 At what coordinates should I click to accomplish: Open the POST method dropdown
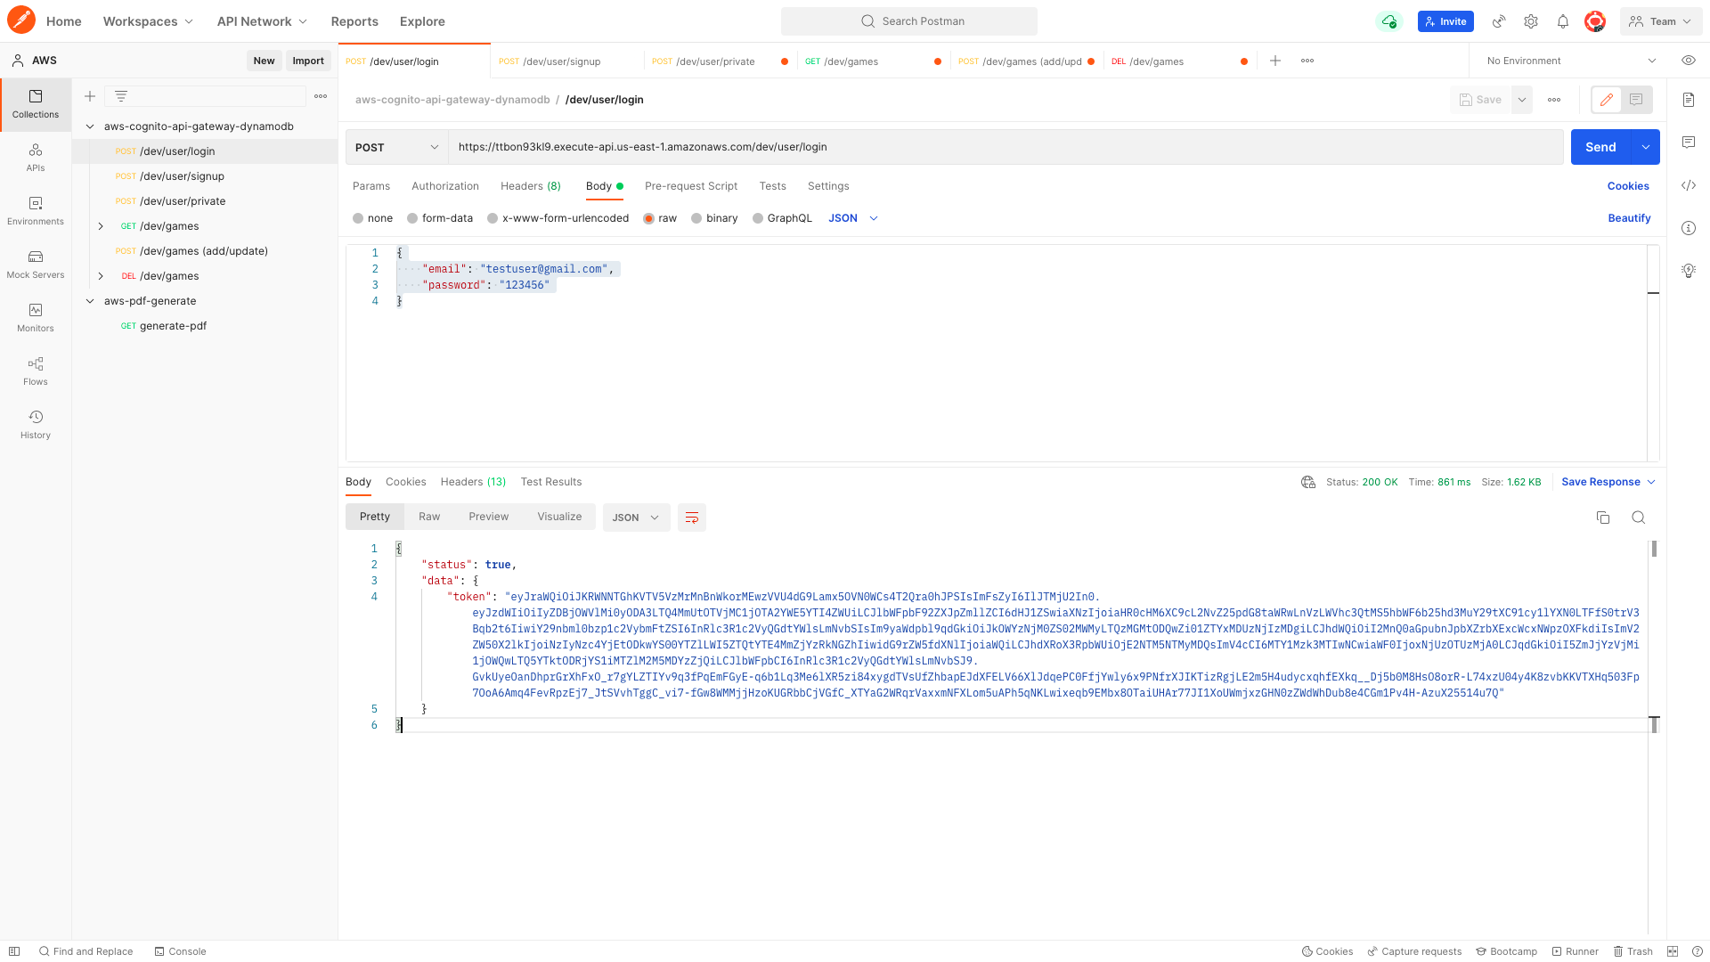pos(396,147)
